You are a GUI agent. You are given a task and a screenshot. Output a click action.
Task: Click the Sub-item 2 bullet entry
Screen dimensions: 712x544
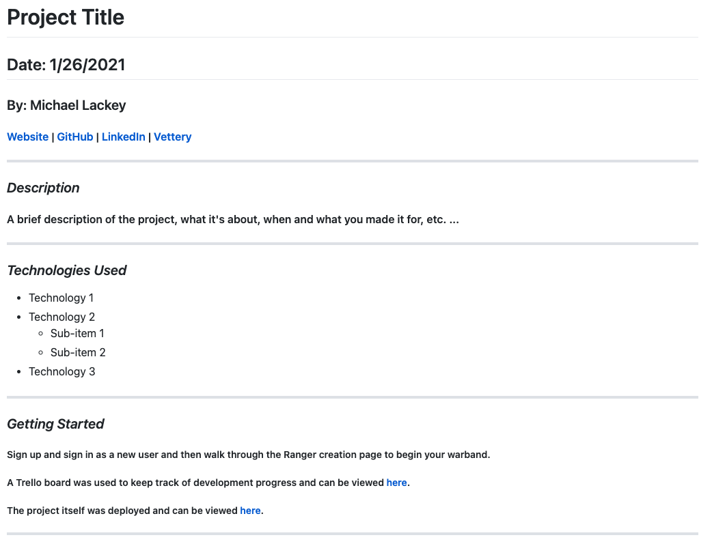click(x=78, y=352)
